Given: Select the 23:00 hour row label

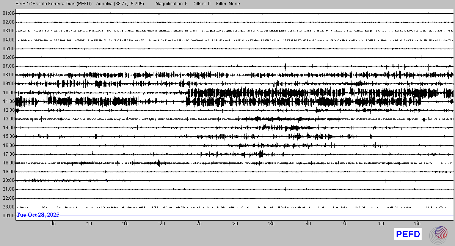Looking at the screenshot, I should (8, 207).
